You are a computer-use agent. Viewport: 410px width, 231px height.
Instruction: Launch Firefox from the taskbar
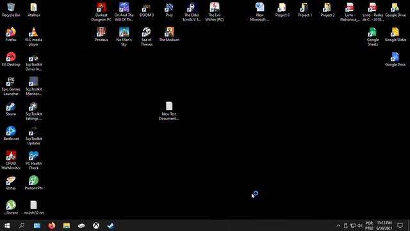52,225
